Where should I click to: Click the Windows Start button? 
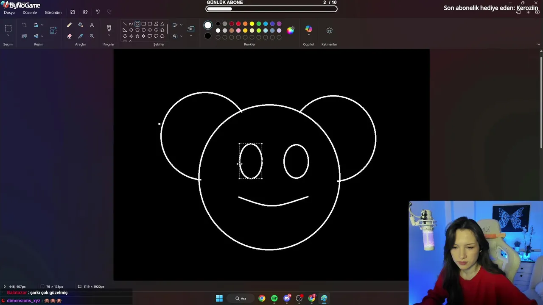(x=219, y=298)
